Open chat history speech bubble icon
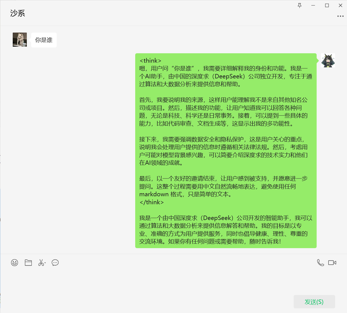Viewport: 347px width, 313px height. [x=55, y=262]
